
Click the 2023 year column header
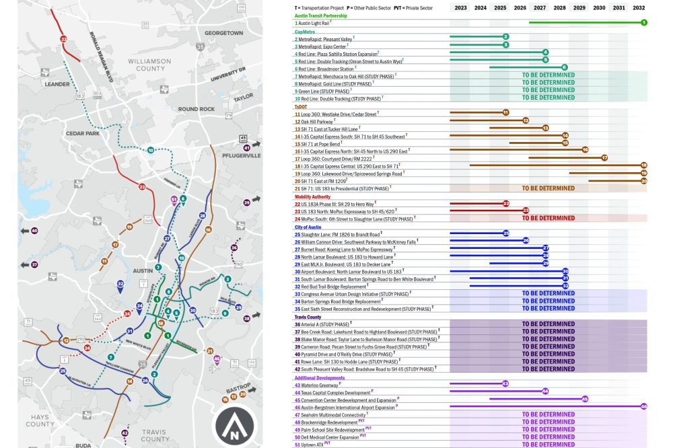[x=460, y=7]
